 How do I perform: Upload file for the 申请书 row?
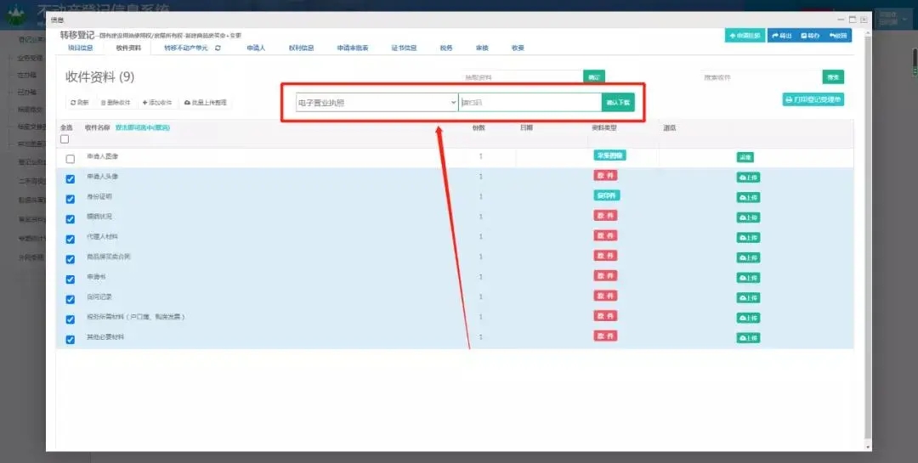(x=747, y=278)
